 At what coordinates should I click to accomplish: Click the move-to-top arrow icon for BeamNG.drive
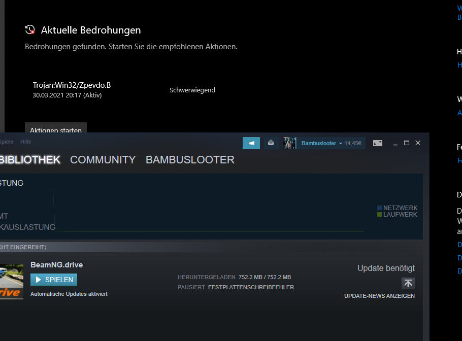coord(408,283)
